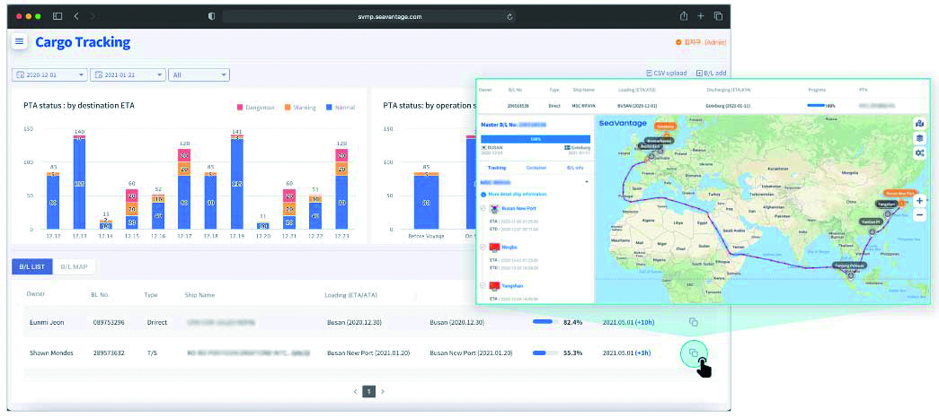The width and height of the screenshot is (939, 418).
Task: Click BL number 289573632
Action: [x=109, y=353]
